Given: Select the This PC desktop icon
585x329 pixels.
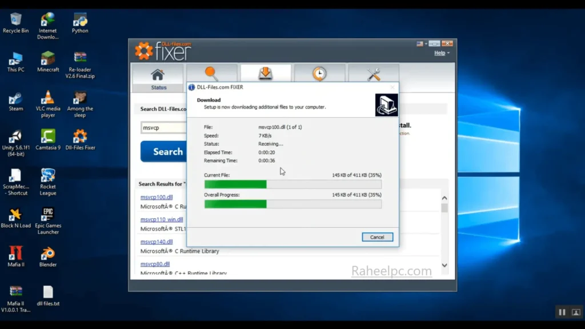Looking at the screenshot, I should (x=15, y=62).
